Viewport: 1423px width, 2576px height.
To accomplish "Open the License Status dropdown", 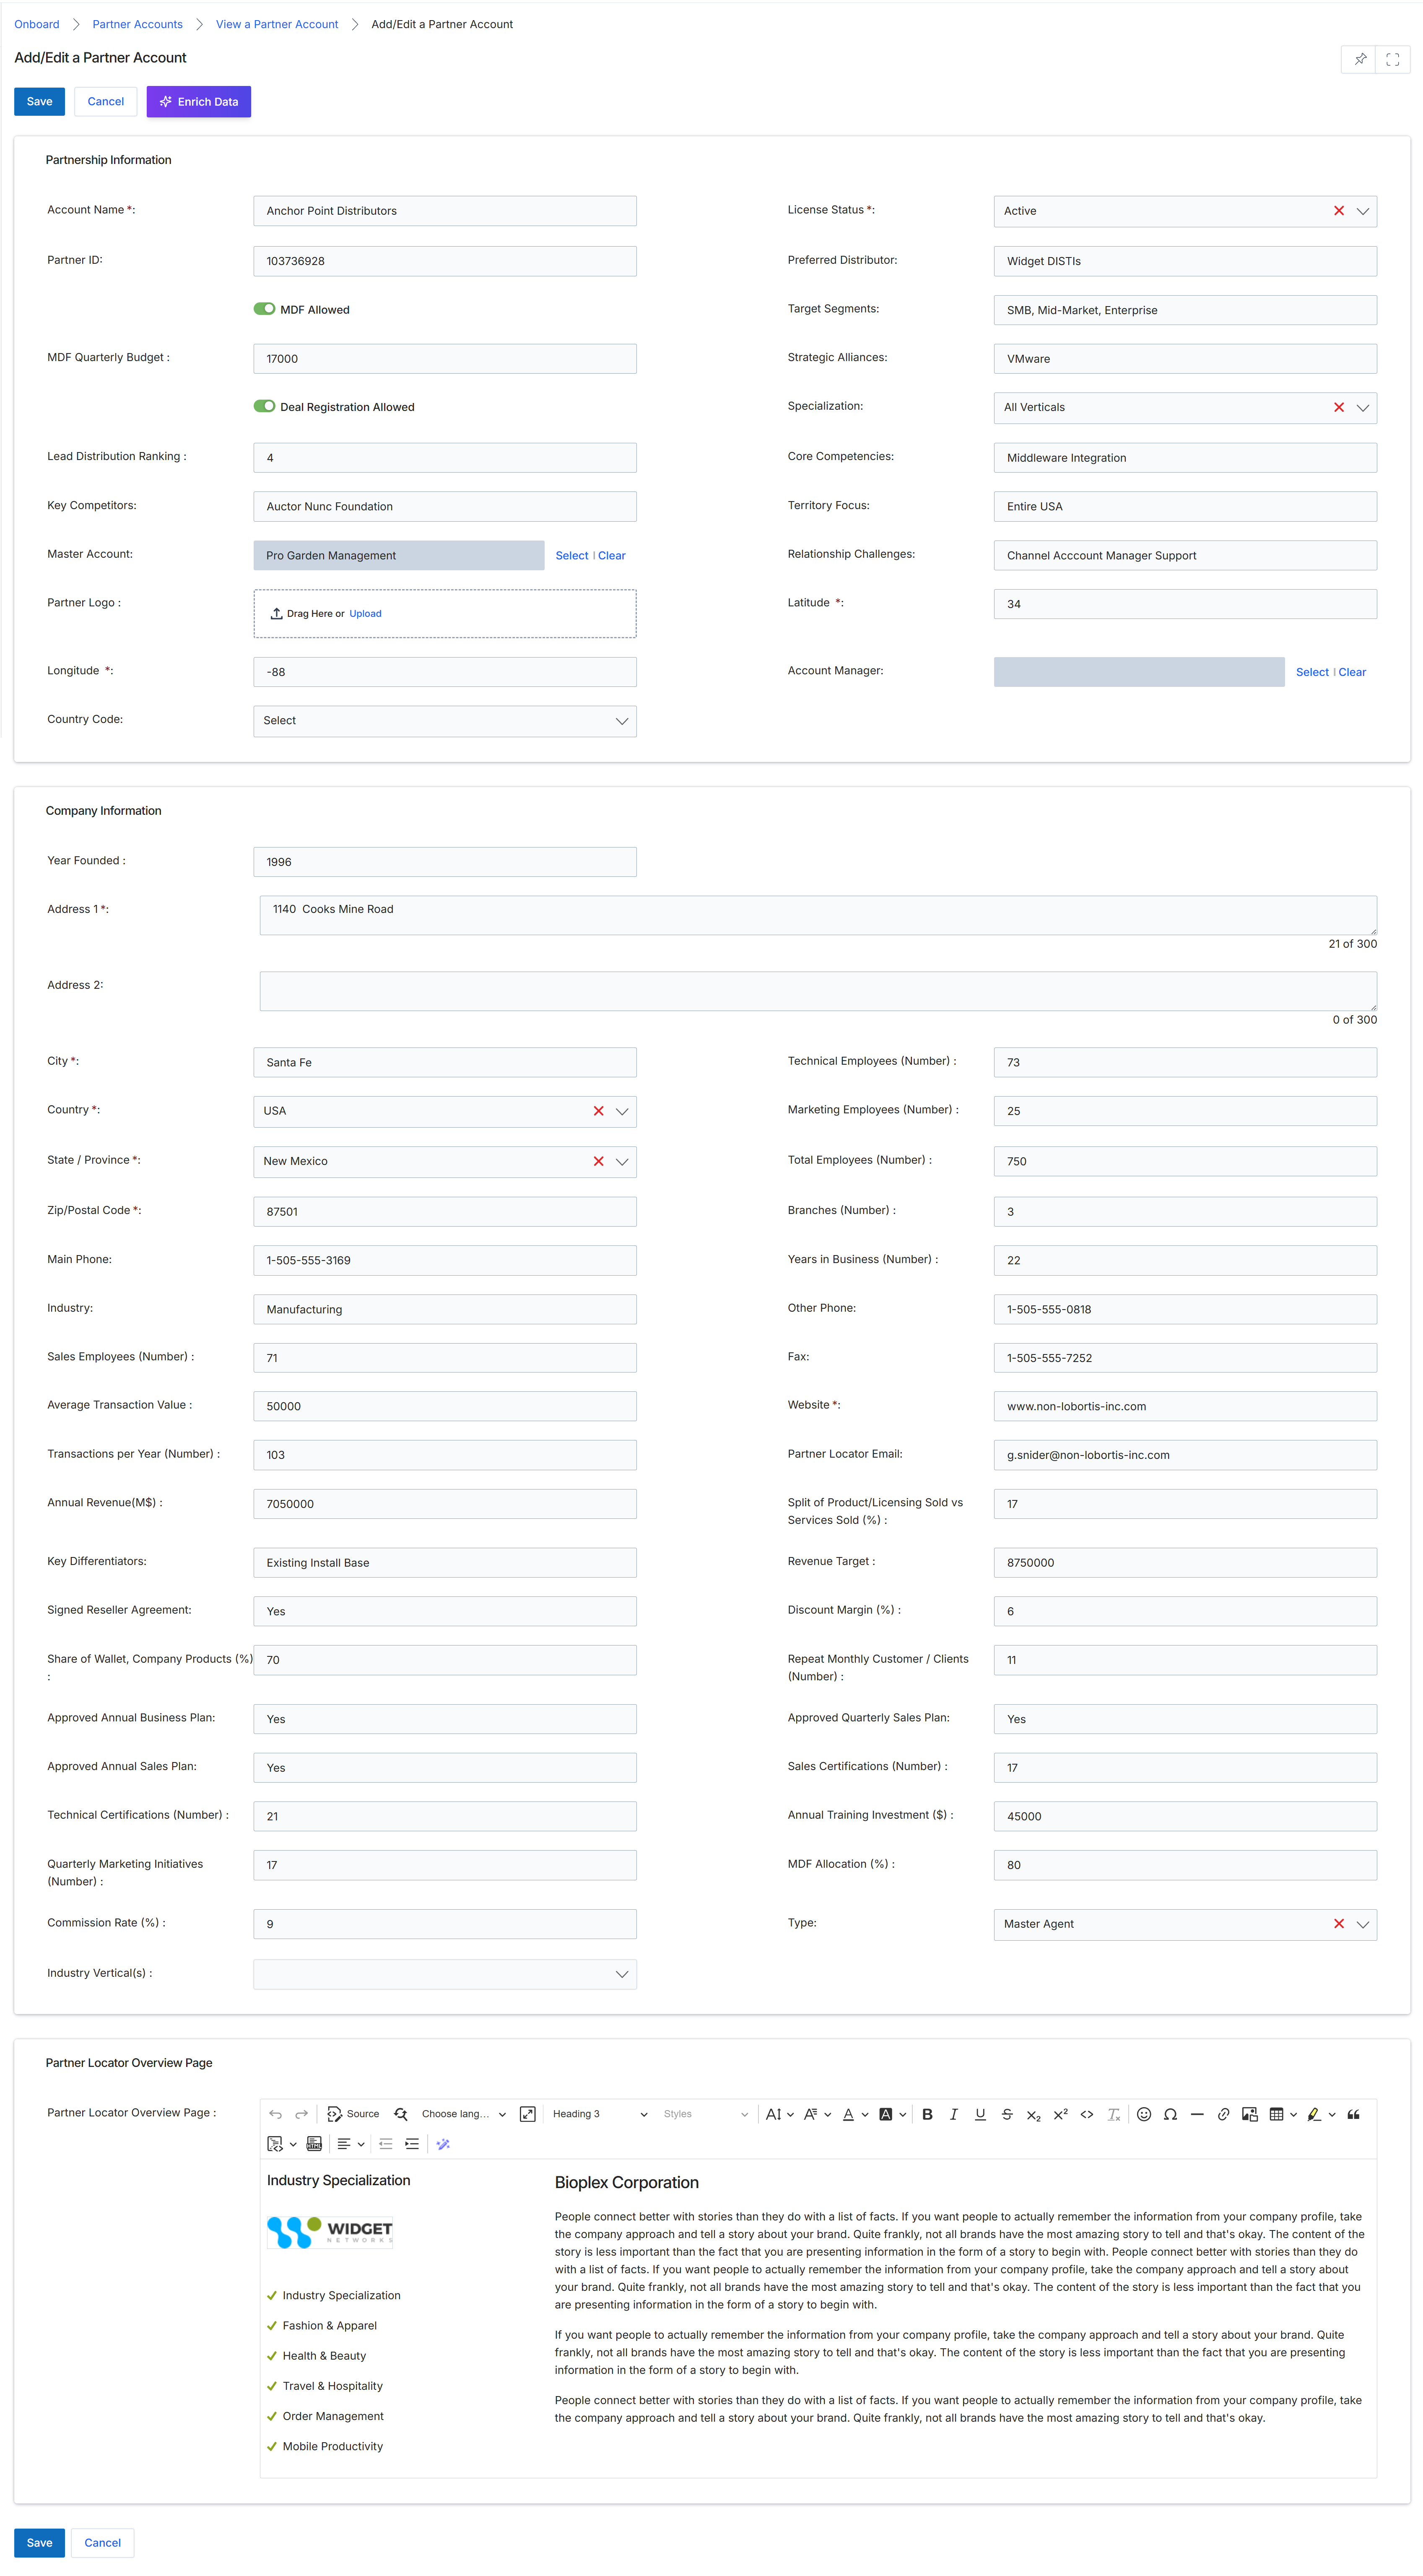I will pos(1362,211).
